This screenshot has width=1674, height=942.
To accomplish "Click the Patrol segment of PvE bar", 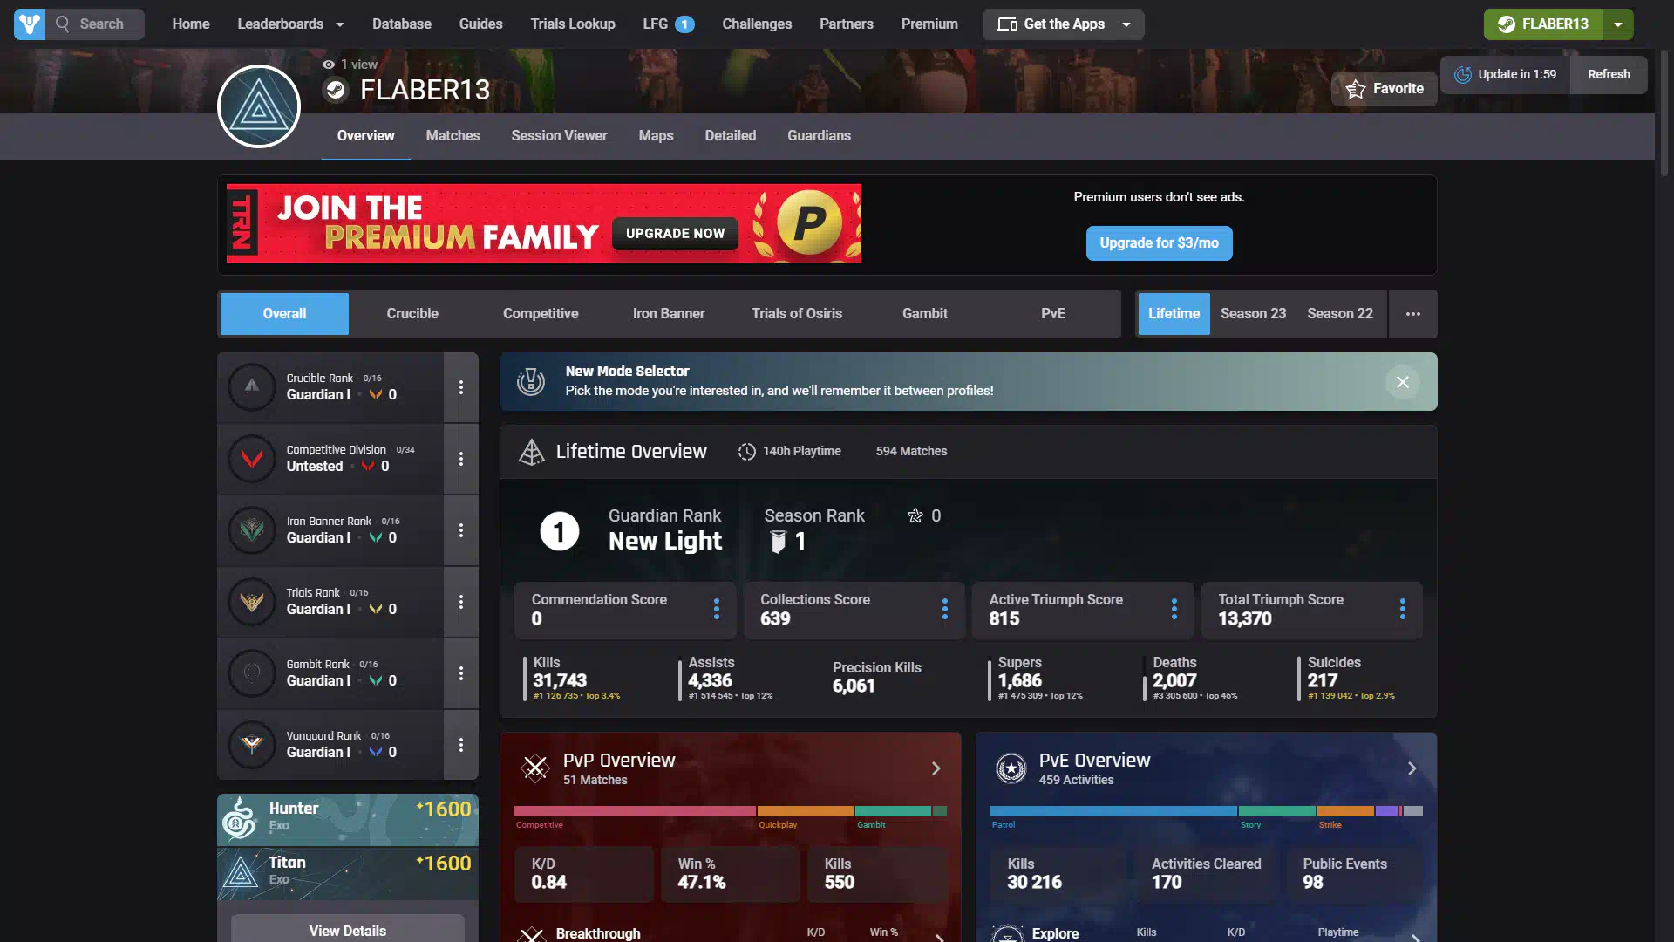I will coord(1113,811).
